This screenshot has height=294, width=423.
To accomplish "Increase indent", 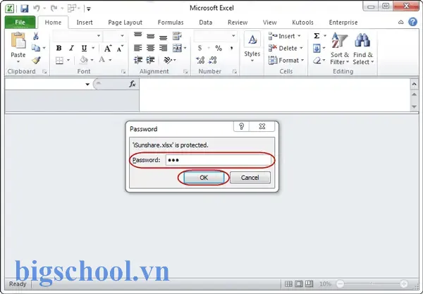I will coord(151,60).
